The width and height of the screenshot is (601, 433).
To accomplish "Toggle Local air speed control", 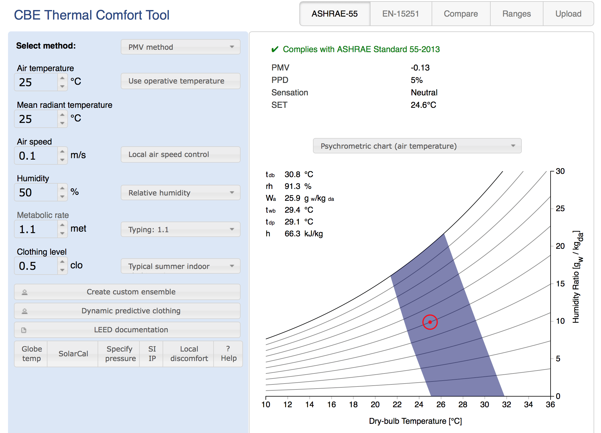I will [x=180, y=154].
